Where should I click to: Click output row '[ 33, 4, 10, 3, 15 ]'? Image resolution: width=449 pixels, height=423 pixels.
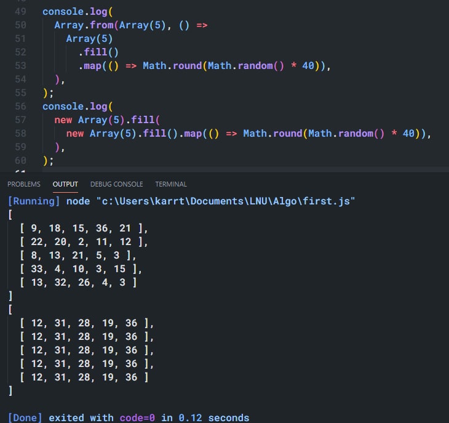coord(81,269)
